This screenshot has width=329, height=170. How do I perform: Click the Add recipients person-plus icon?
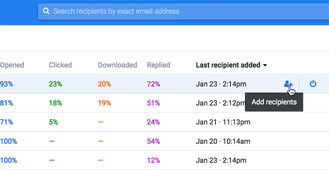coord(288,84)
